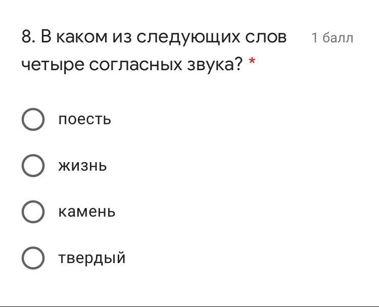Click the answer label text жизнь
This screenshot has width=379, height=307.
[x=82, y=166]
